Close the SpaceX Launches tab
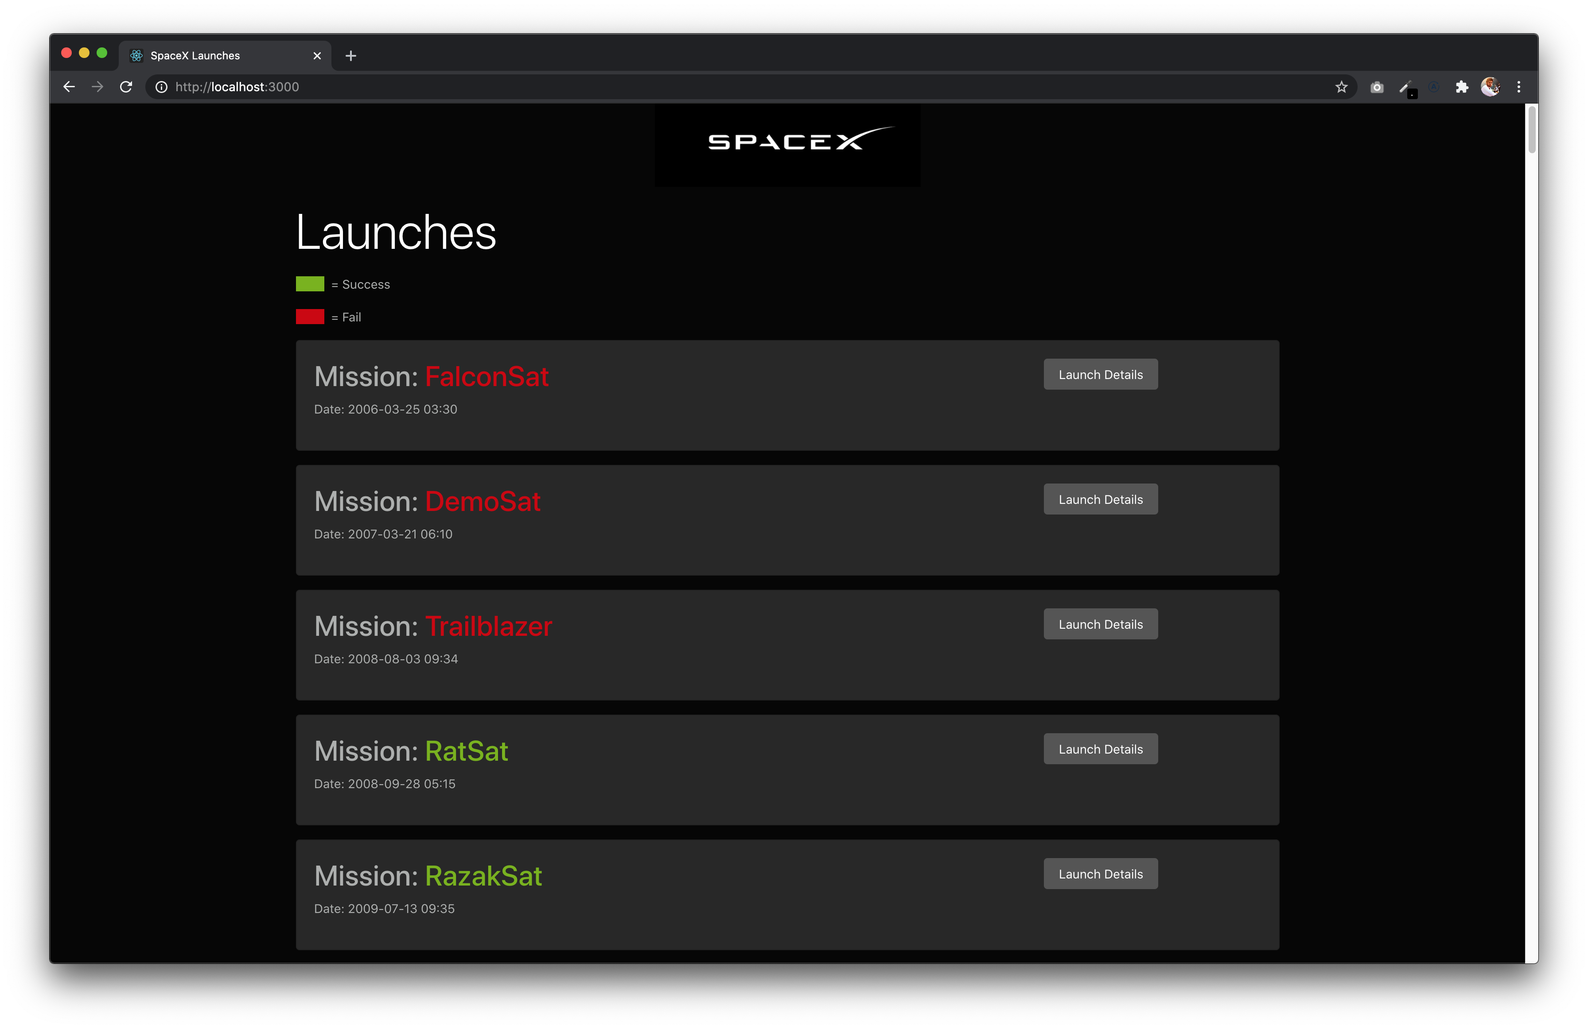The image size is (1588, 1029). pos(317,56)
